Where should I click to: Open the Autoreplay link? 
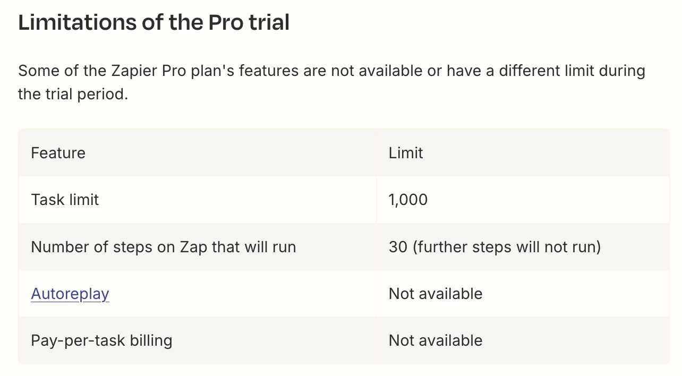(70, 294)
